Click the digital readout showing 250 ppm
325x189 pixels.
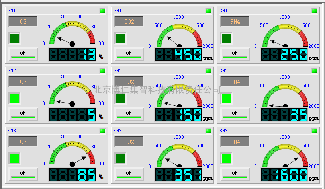pos(284,55)
